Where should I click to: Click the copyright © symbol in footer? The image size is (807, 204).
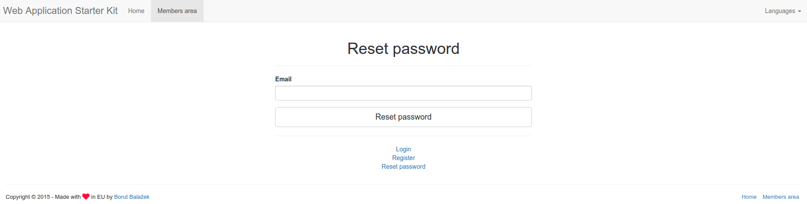coord(34,197)
